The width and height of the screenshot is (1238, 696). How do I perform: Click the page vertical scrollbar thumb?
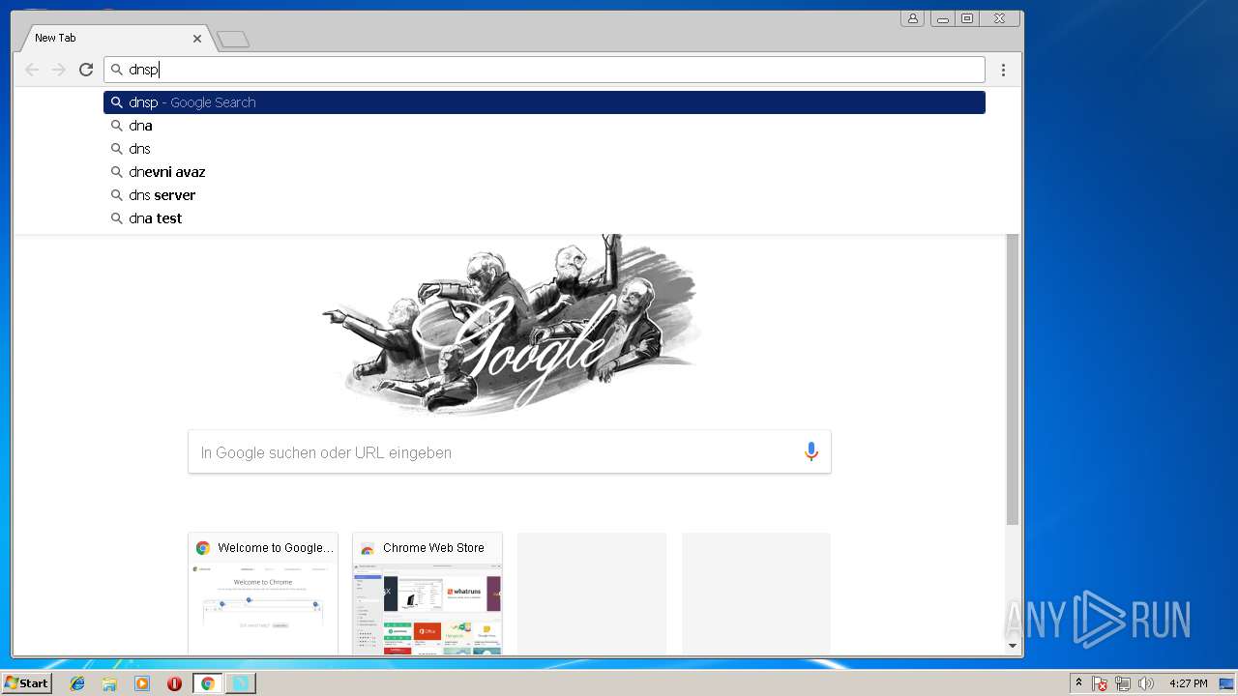[x=1013, y=379]
